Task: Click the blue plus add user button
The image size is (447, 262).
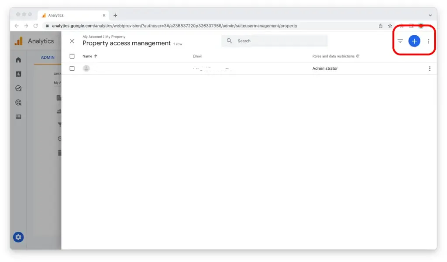Action: [x=414, y=41]
